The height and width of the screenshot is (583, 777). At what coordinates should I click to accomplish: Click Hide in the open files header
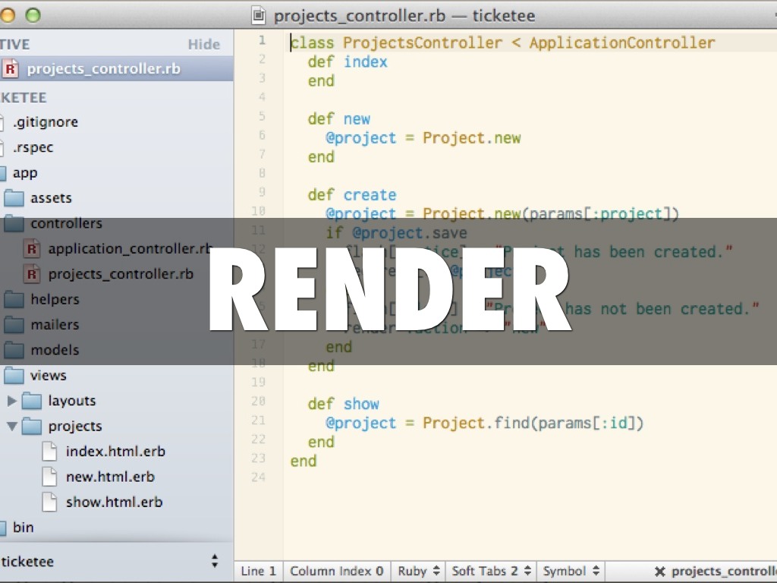pos(203,45)
